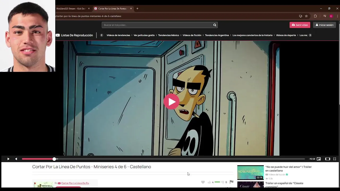Enter fullscreen video mode
The image size is (340, 191).
click(x=335, y=159)
